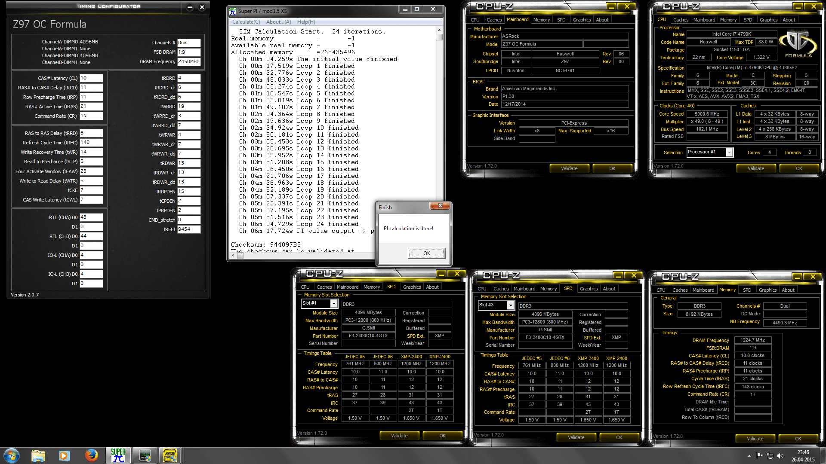Click the tREFI value field
826x464 pixels.
189,229
